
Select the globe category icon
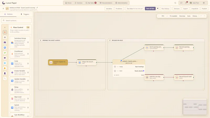click(x=5, y=63)
